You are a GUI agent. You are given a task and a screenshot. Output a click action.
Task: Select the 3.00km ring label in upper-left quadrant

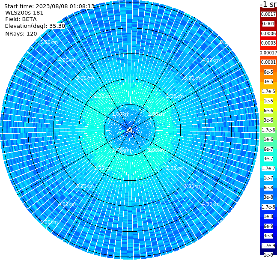point(85,78)
